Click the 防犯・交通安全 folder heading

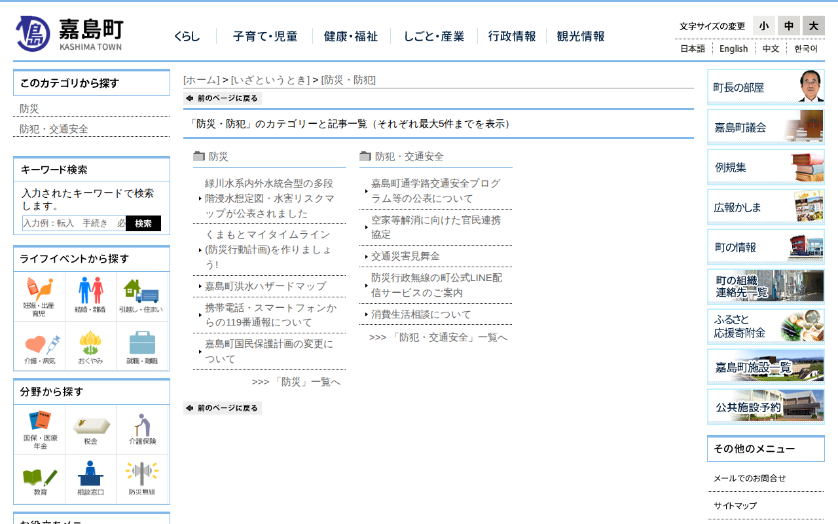pyautogui.click(x=409, y=157)
